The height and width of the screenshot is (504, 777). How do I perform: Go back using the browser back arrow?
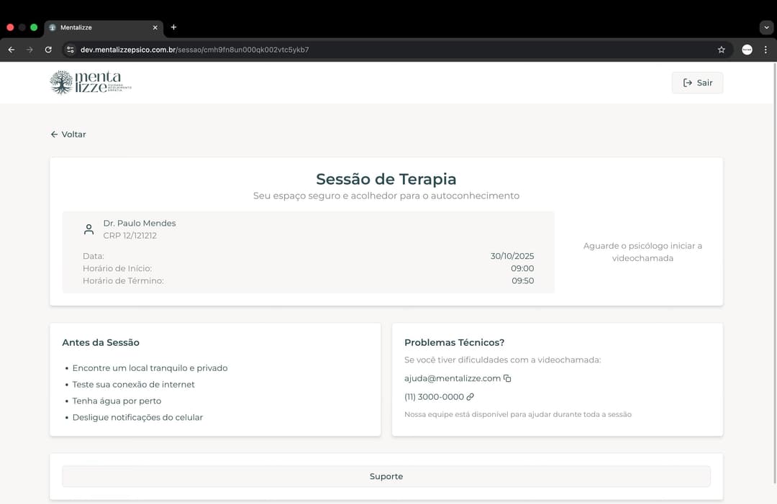[11, 50]
